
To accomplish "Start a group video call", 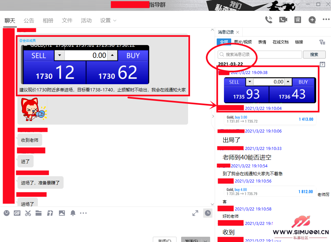I will [x=283, y=20].
